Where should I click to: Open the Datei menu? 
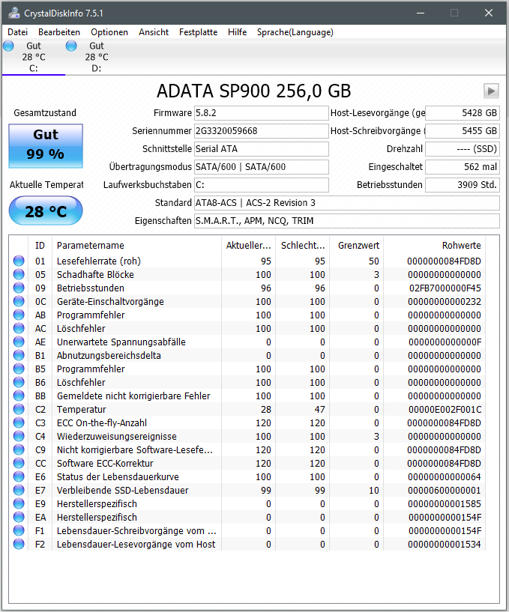[x=17, y=32]
